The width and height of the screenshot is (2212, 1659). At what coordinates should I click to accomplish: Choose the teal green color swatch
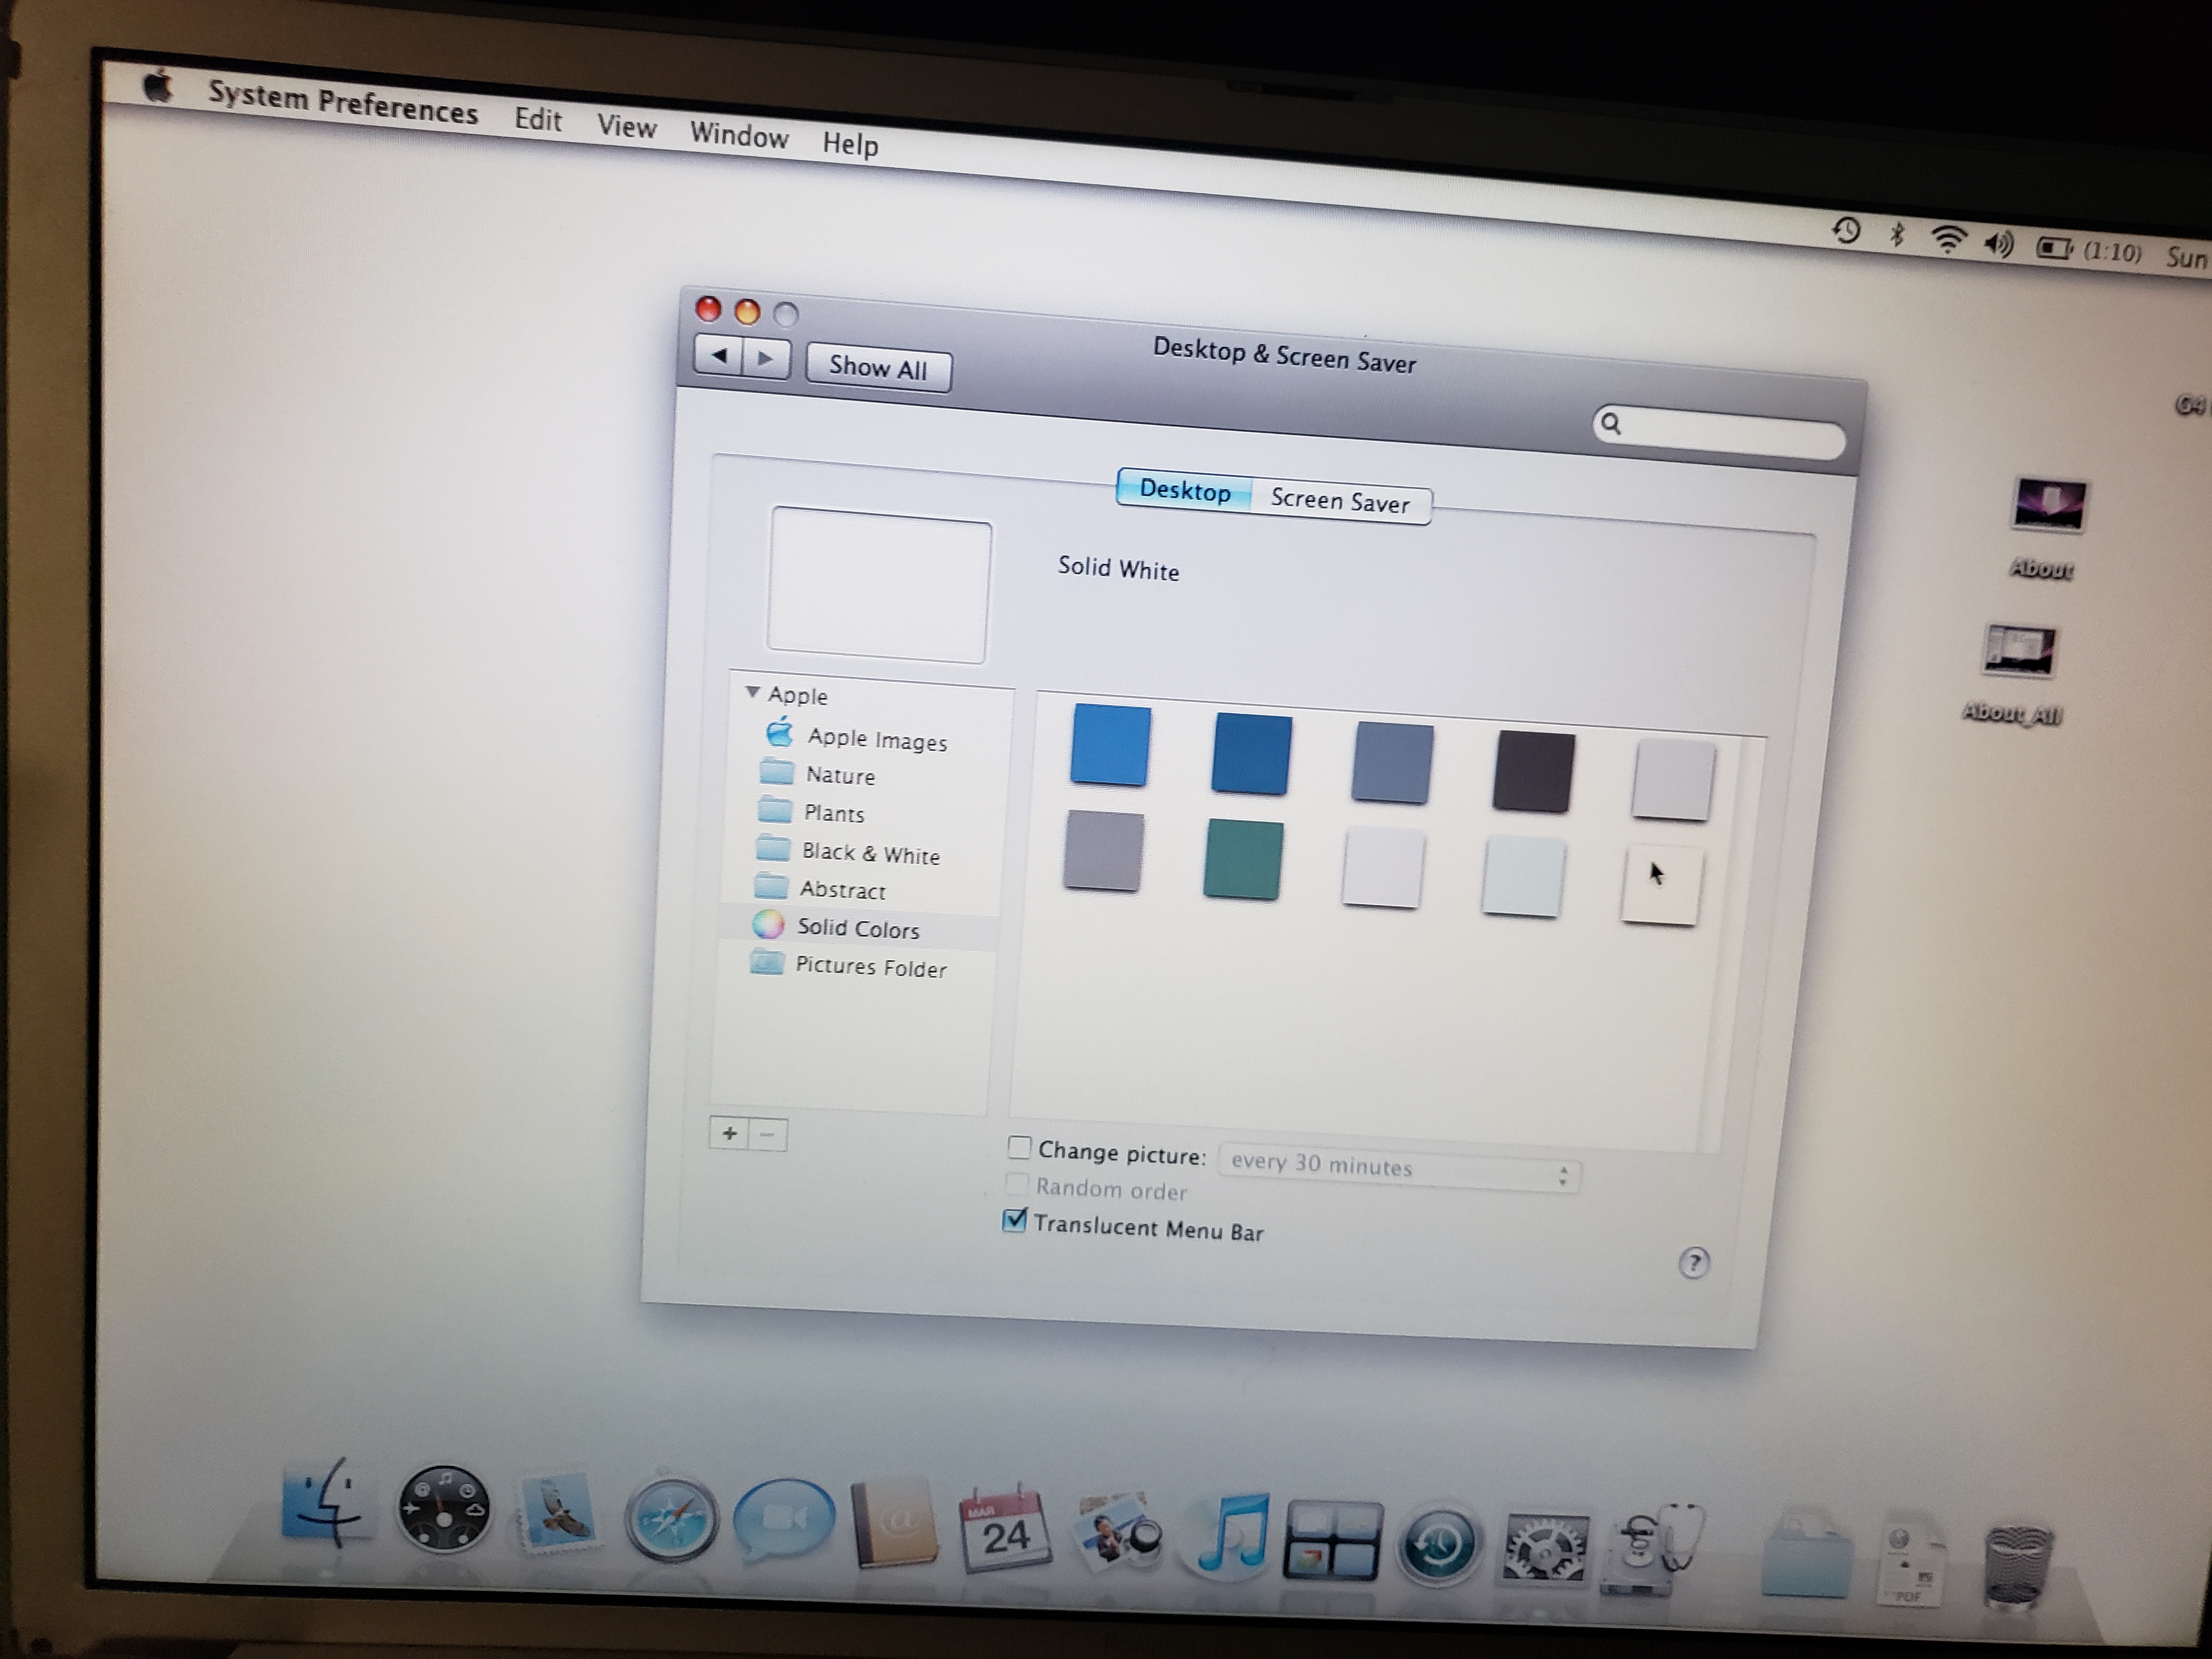point(1243,859)
